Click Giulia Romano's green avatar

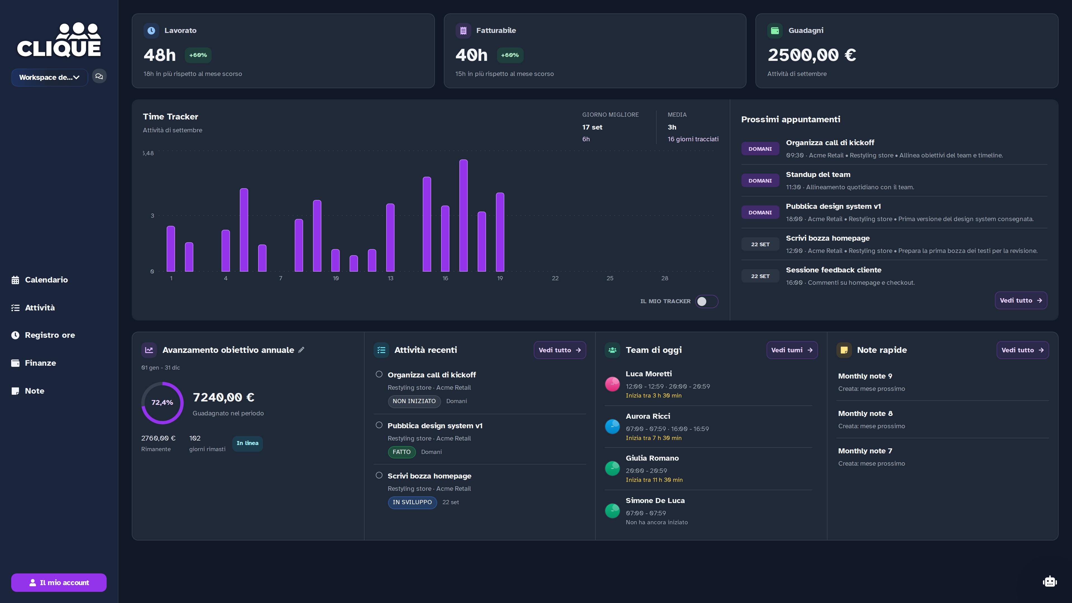point(612,469)
